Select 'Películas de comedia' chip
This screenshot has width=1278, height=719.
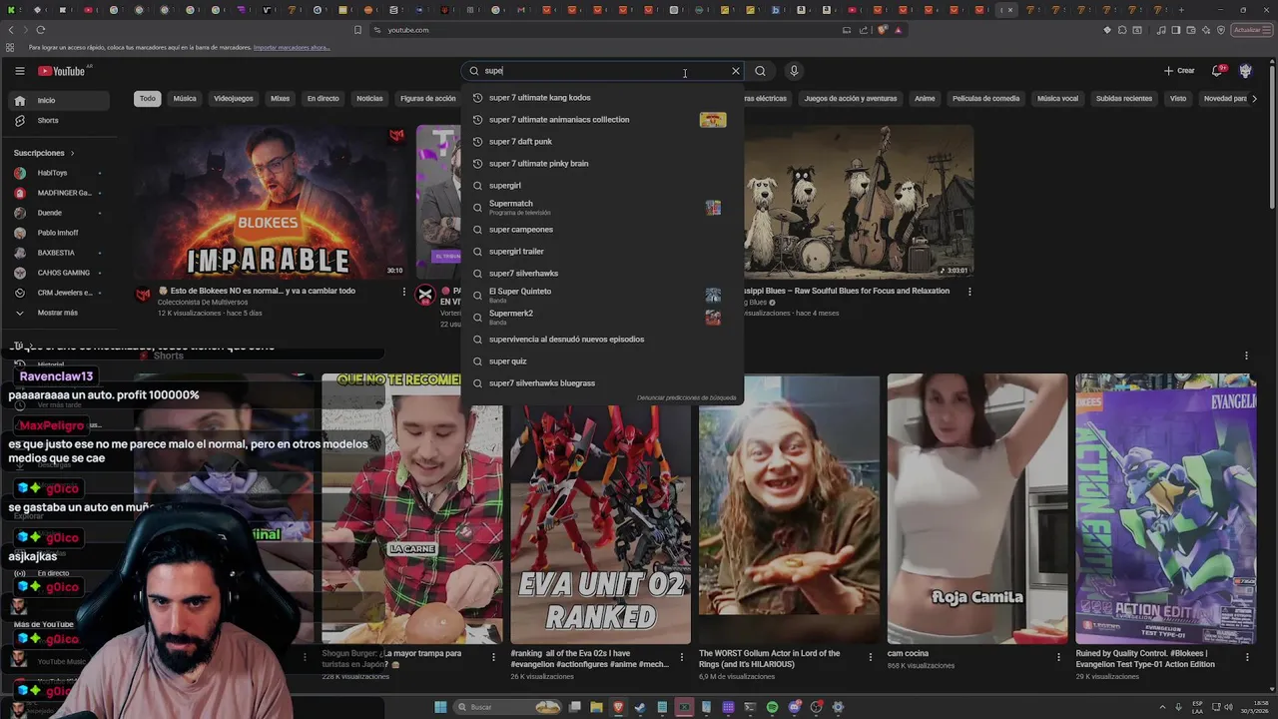point(986,99)
